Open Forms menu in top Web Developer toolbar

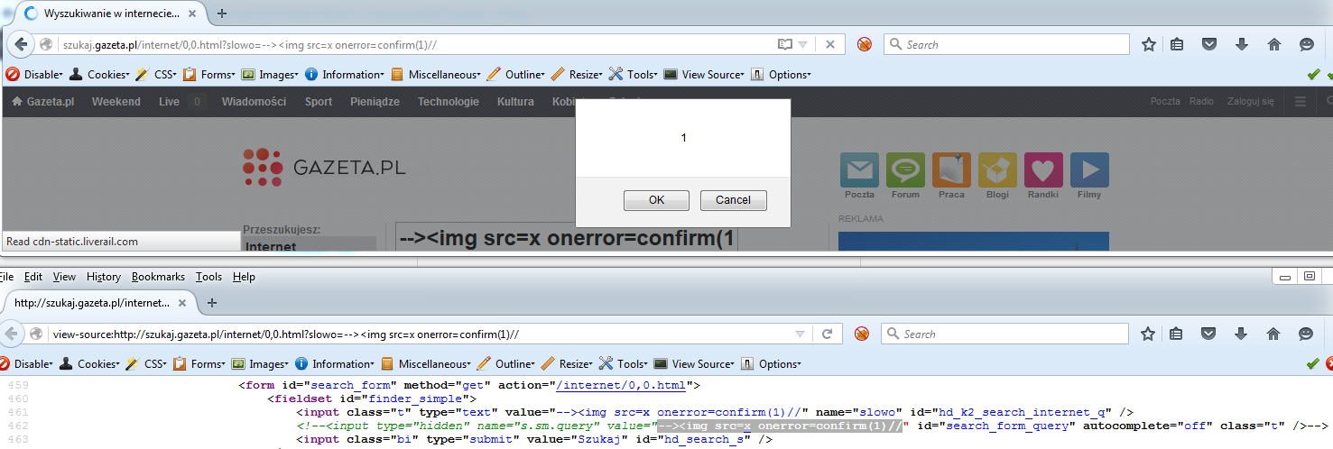[209, 74]
